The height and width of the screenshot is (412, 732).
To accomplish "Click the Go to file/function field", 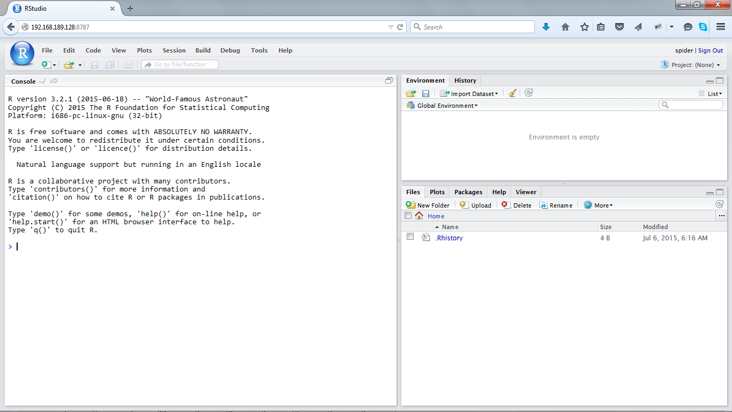I will tap(180, 64).
